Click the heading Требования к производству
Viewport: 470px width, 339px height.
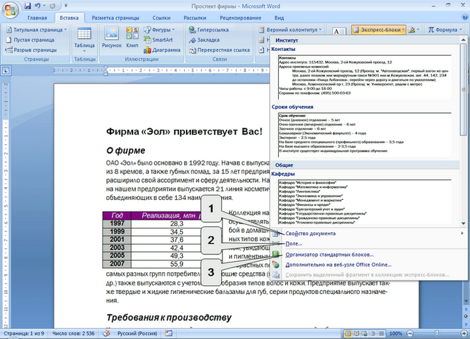pos(169,317)
